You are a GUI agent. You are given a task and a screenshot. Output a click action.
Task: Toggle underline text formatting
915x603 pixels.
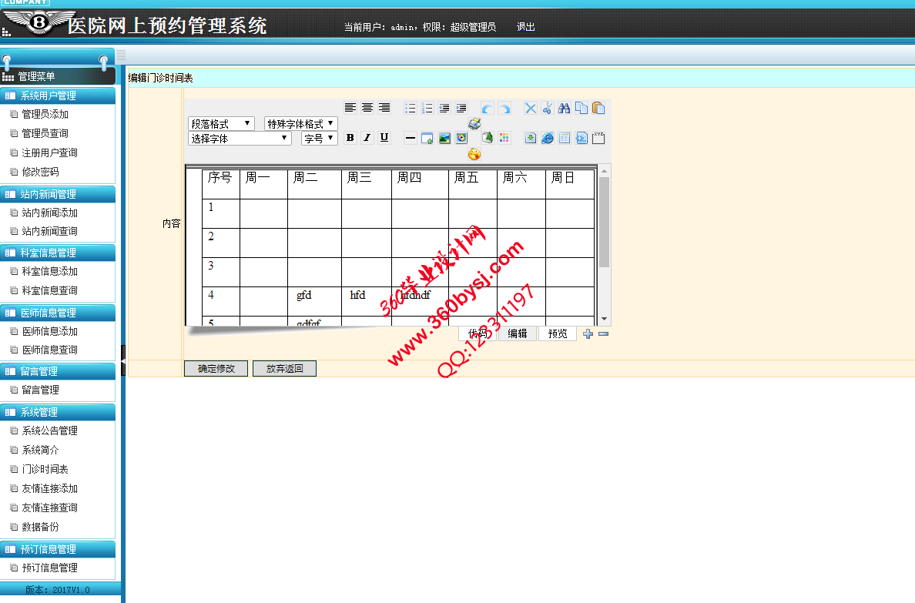point(384,138)
